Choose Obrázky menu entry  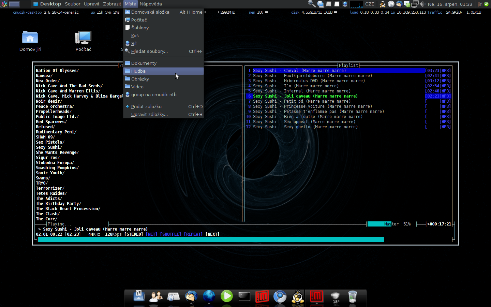coord(163,79)
